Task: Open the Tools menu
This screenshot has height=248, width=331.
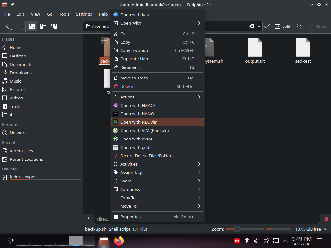Action: [64, 14]
